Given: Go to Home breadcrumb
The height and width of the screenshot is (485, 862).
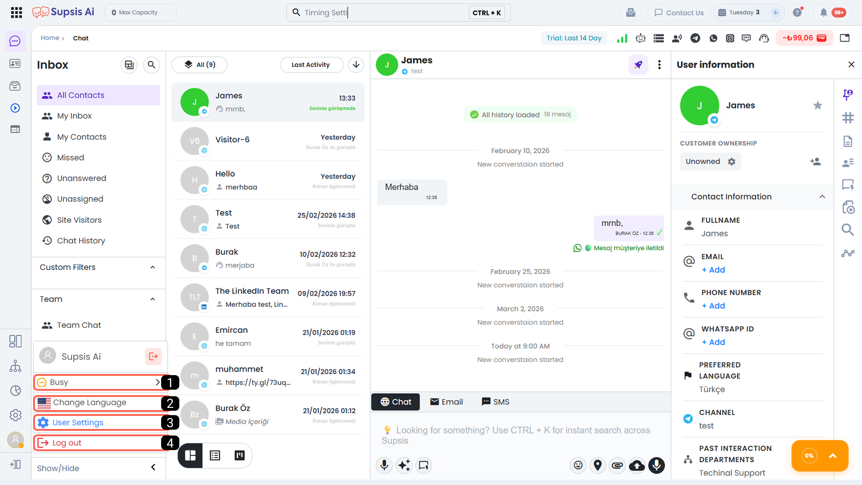Looking at the screenshot, I should [x=50, y=38].
